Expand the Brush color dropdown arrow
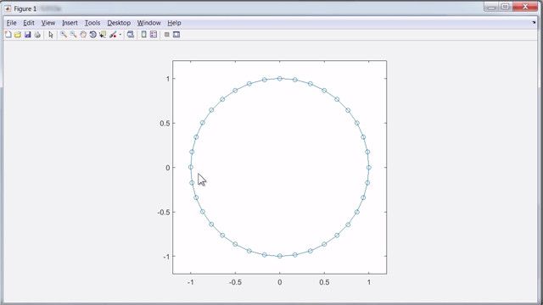Viewport: 543px width, 305px height. (x=120, y=35)
